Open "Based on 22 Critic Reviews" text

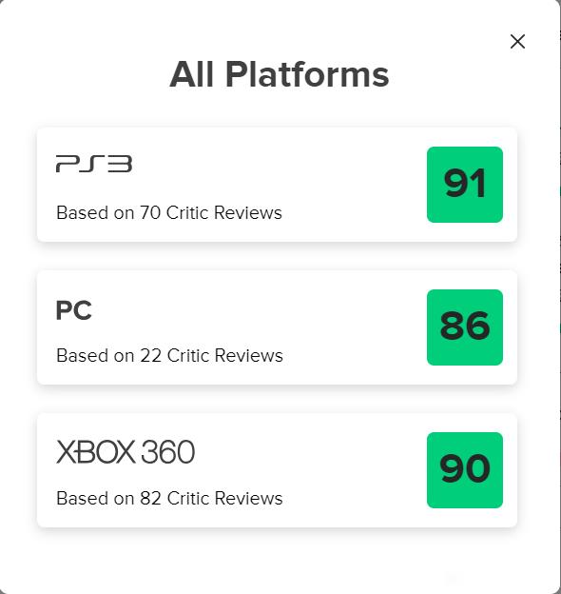point(169,355)
